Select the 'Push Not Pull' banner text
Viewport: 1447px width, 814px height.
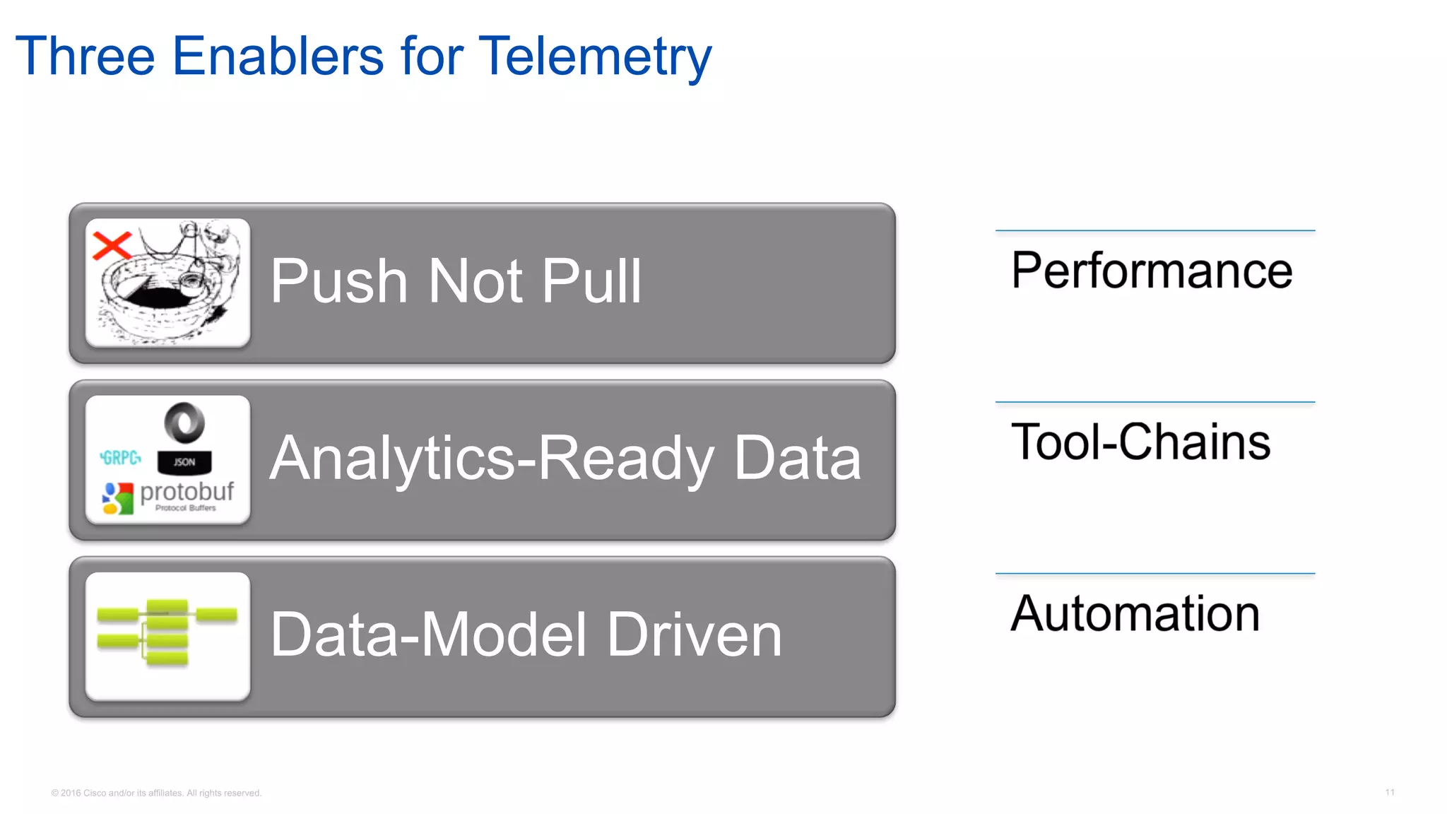click(456, 281)
